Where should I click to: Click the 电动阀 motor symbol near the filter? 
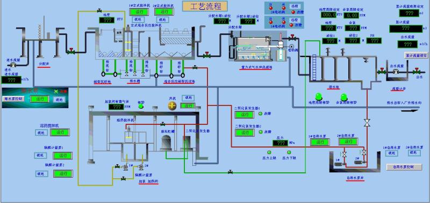[x=291, y=47]
